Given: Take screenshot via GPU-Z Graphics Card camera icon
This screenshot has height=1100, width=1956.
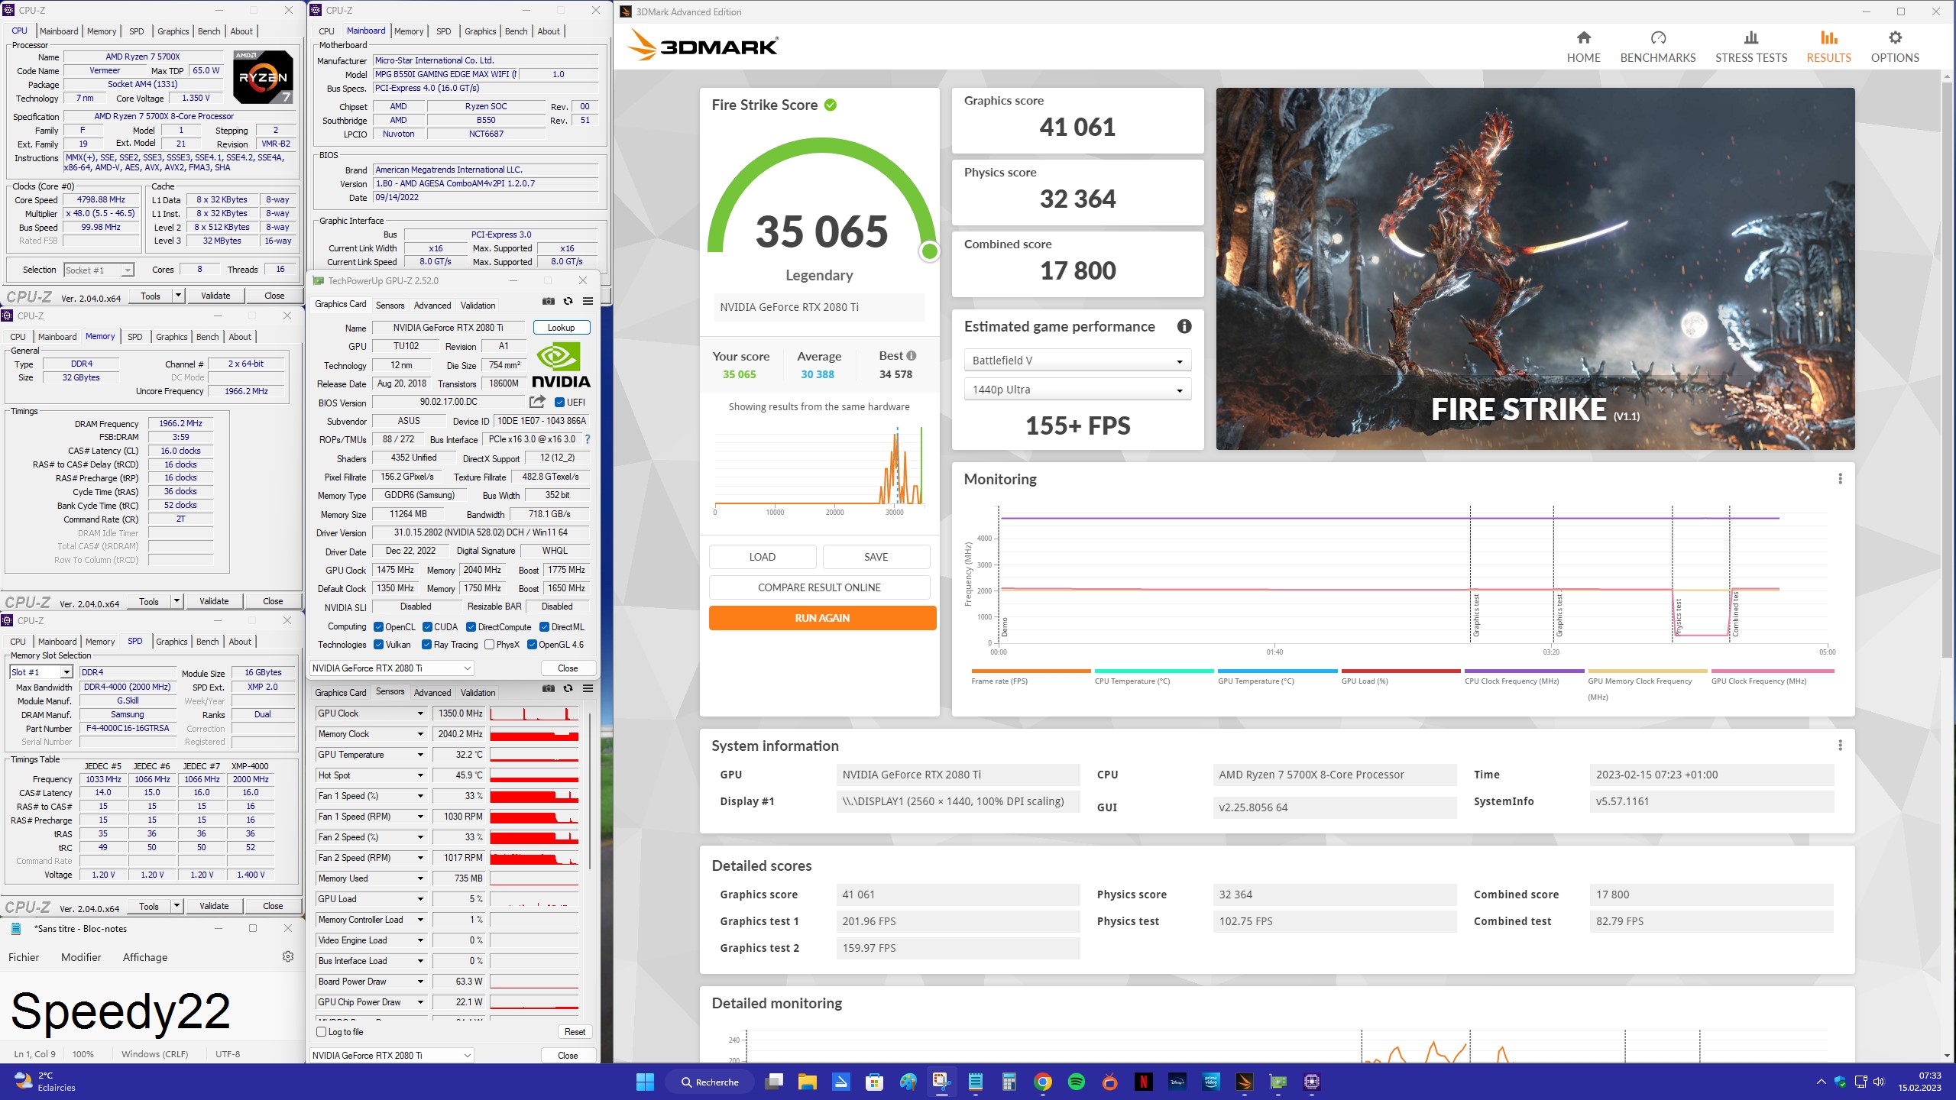Looking at the screenshot, I should pos(548,301).
